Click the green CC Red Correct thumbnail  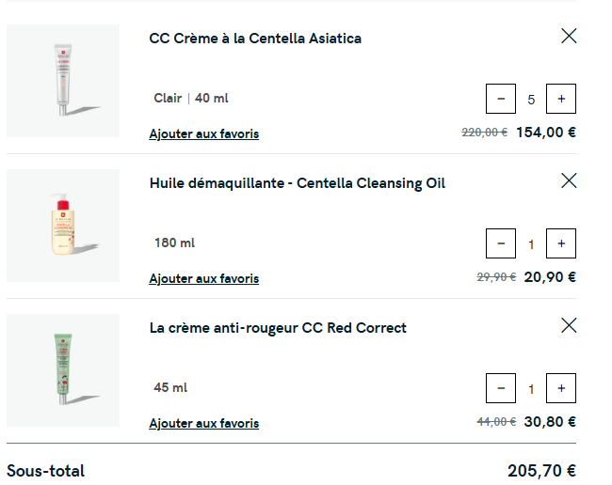pyautogui.click(x=63, y=369)
